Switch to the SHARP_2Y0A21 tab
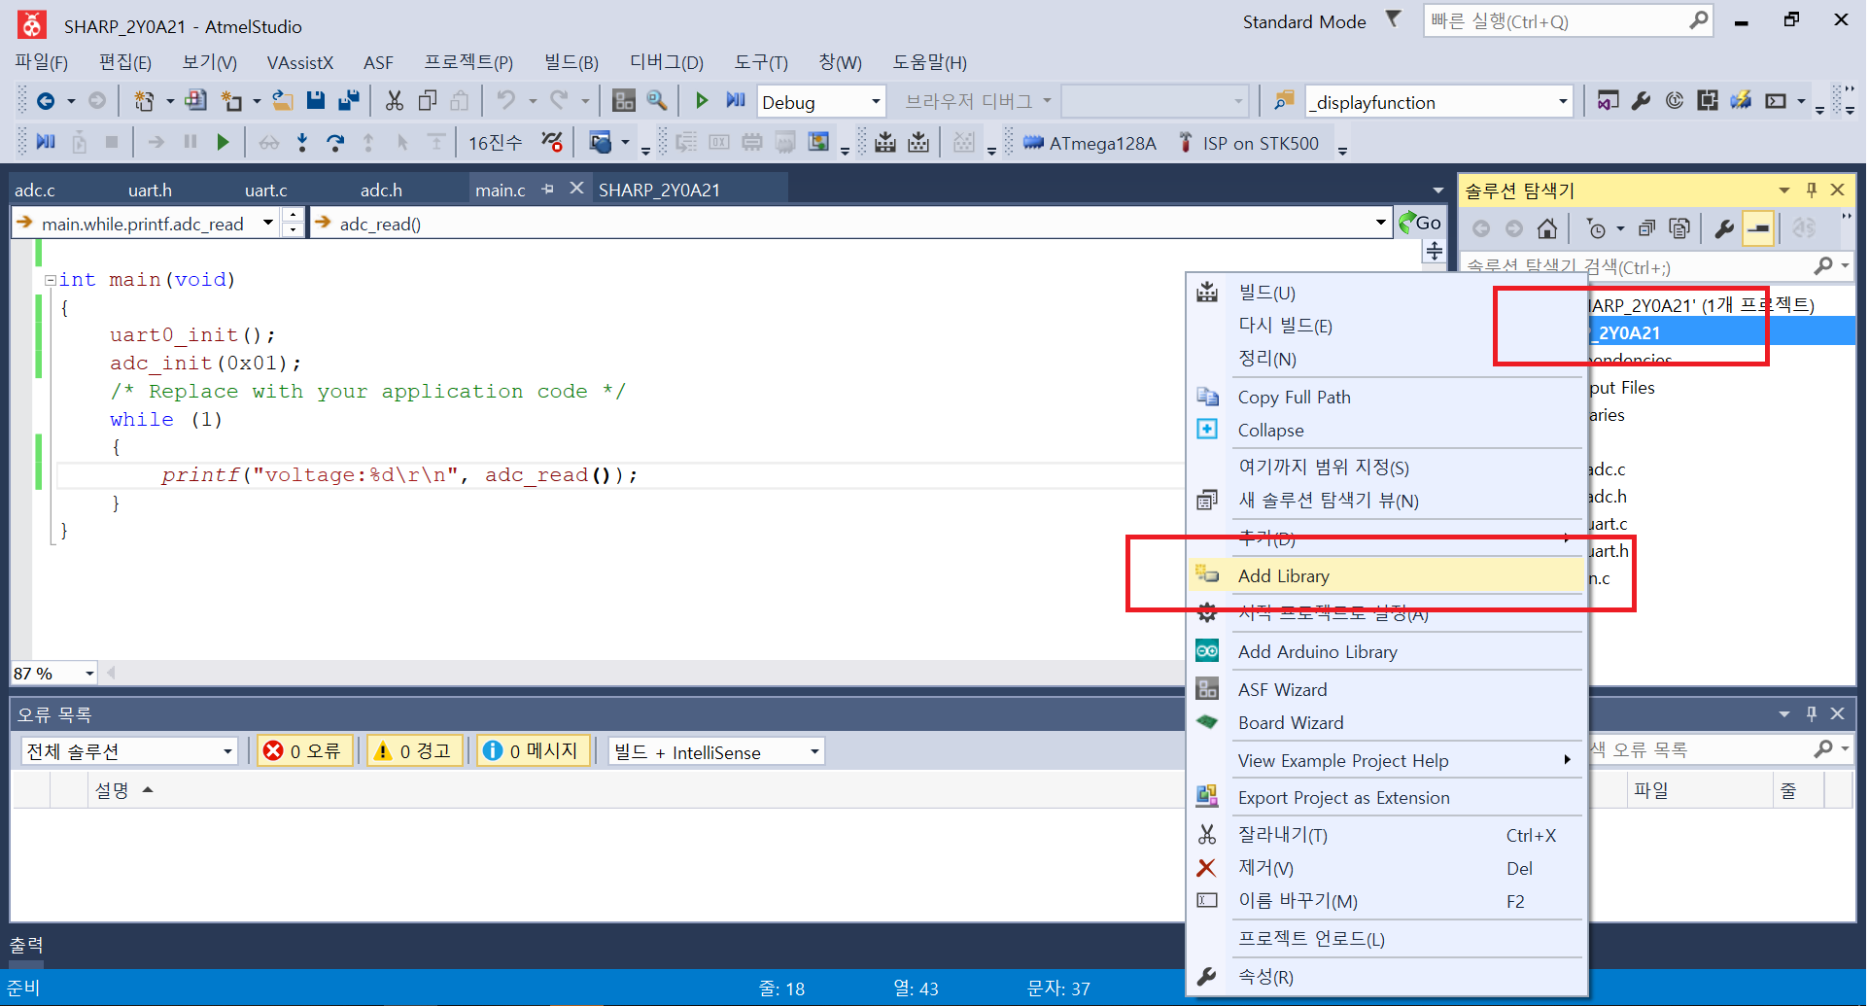 [x=659, y=190]
